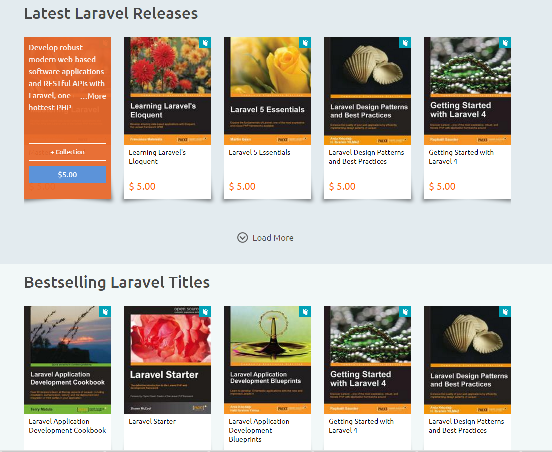Open latest Laravel Design Patterns and Best Practices title
The image size is (552, 452).
coord(366,157)
